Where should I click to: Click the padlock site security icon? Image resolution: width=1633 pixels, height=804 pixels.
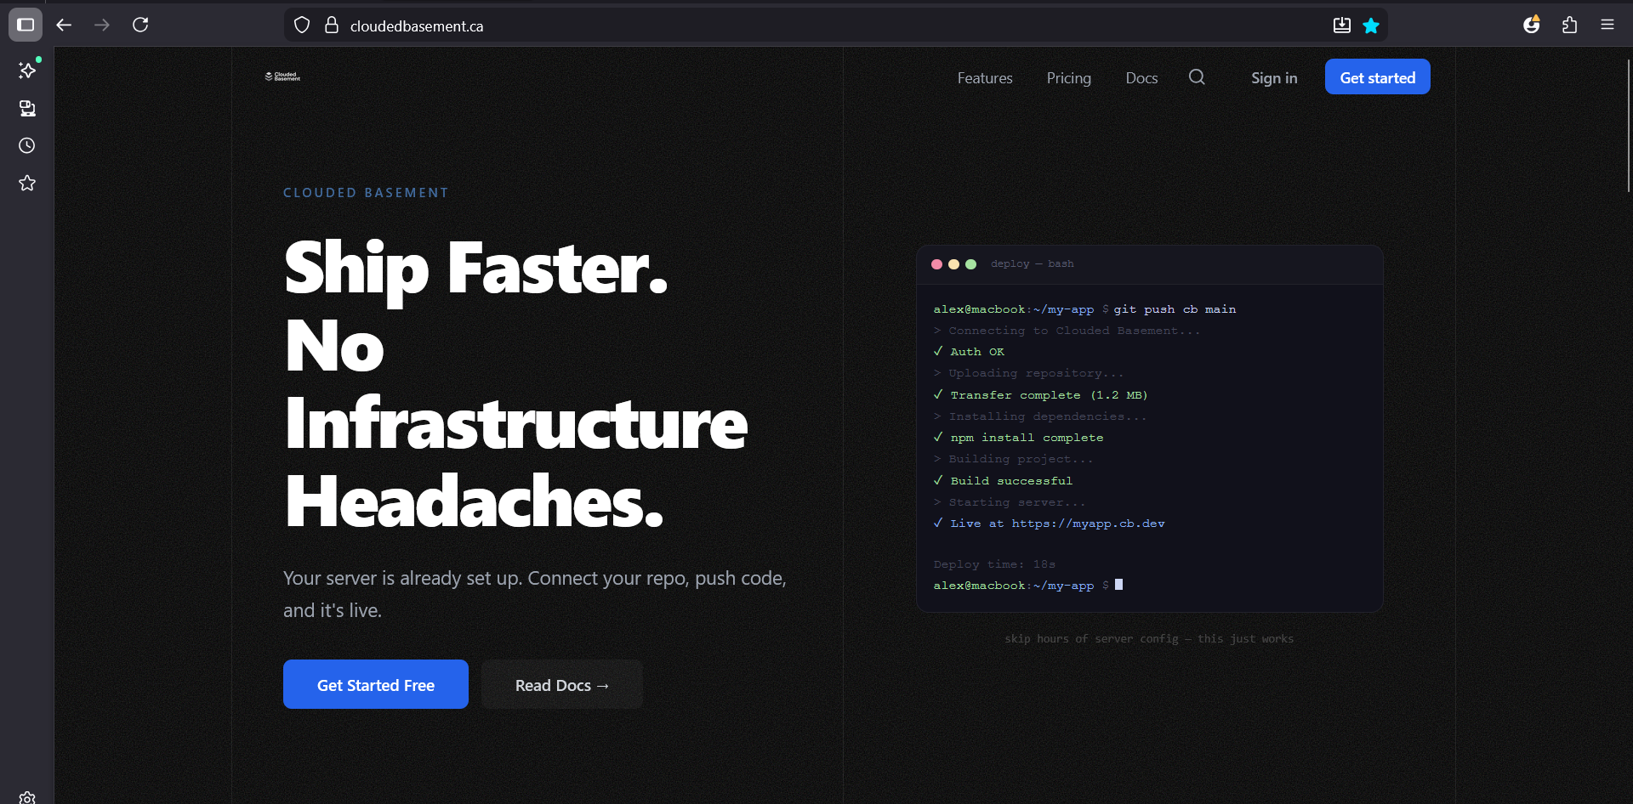332,25
